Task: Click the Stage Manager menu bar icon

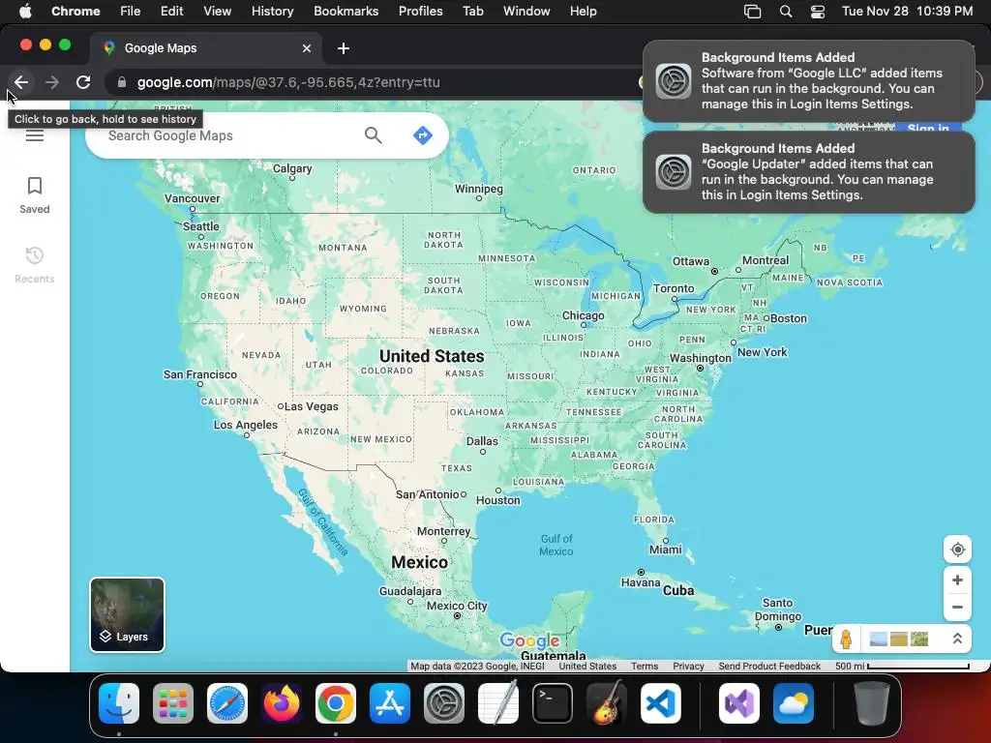Action: tap(752, 12)
